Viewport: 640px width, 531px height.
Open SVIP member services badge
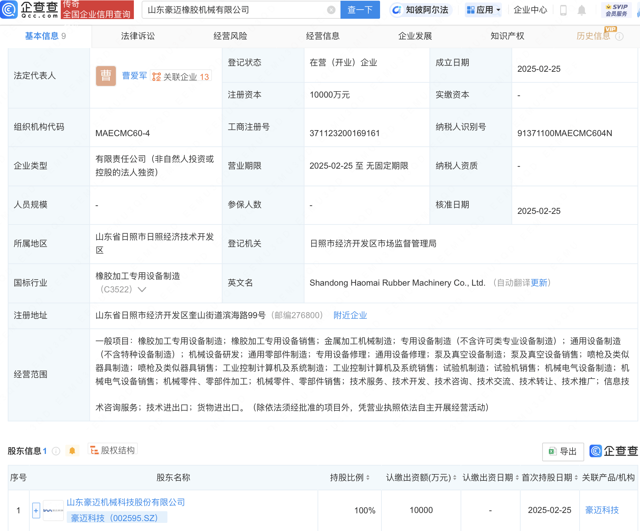[x=616, y=10]
